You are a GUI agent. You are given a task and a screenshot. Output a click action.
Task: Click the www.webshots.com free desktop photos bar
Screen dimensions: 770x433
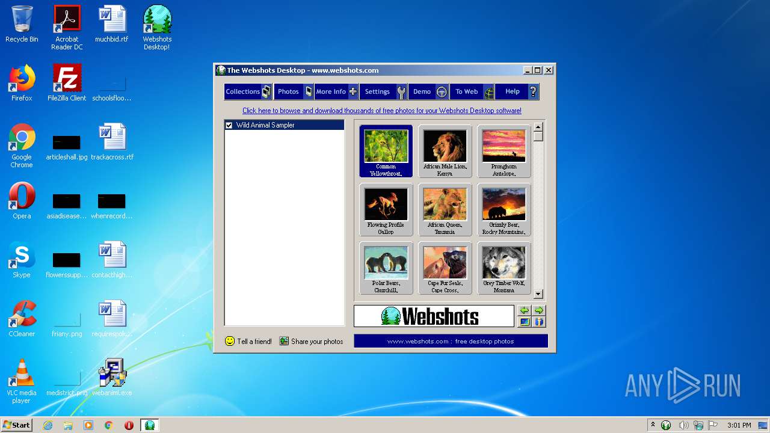coord(451,341)
